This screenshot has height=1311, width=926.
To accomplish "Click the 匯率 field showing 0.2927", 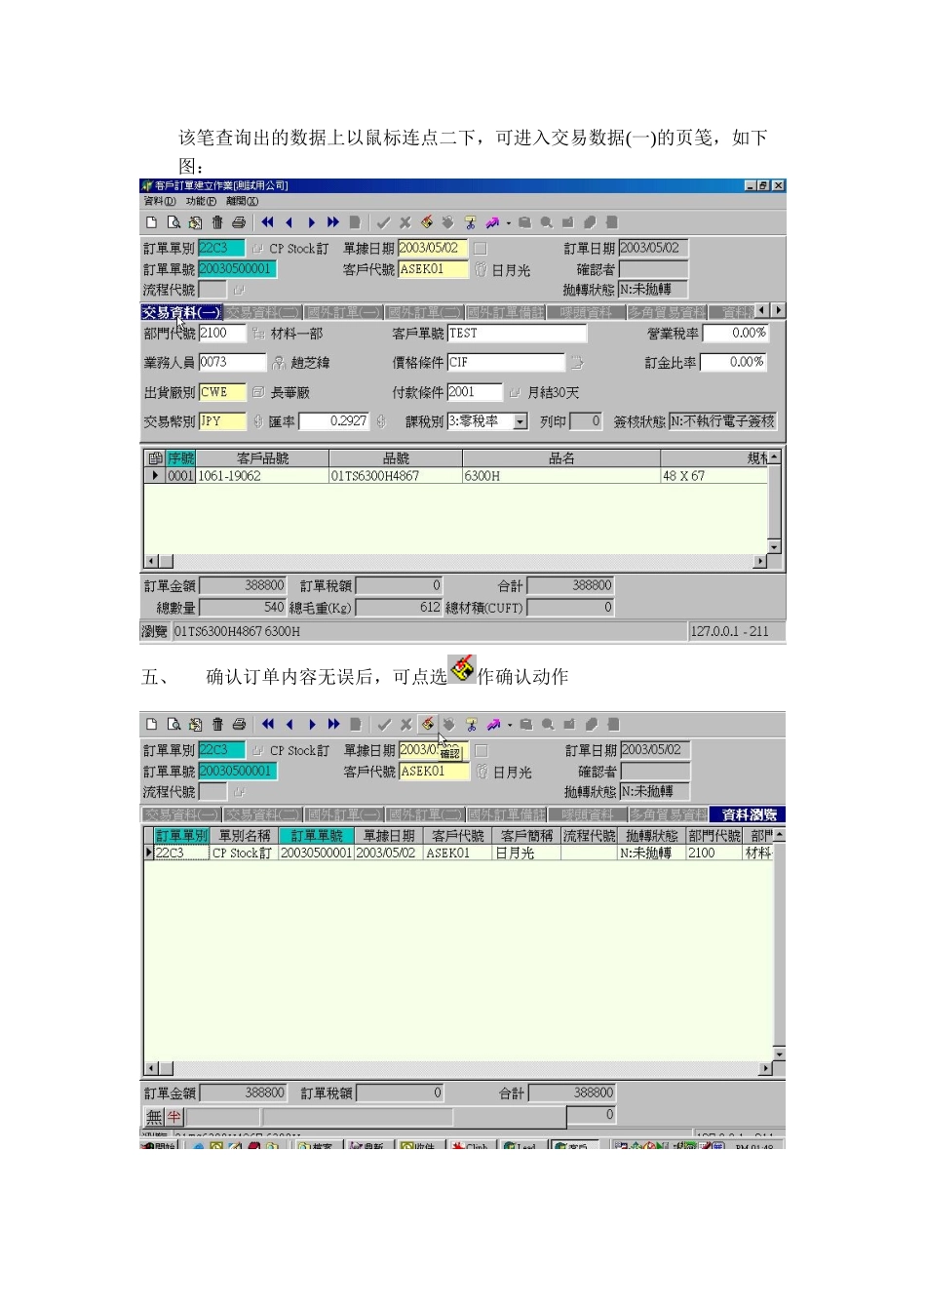I will click(x=333, y=421).
